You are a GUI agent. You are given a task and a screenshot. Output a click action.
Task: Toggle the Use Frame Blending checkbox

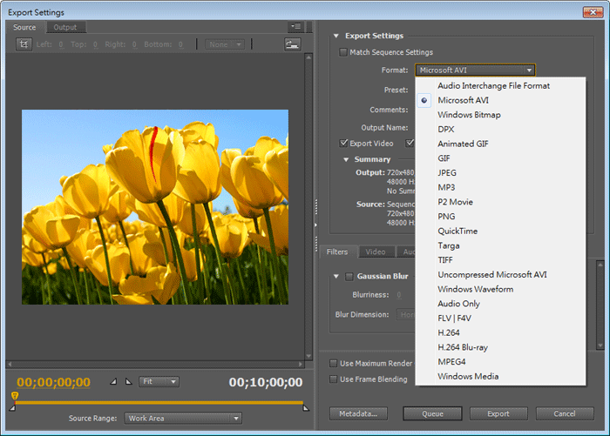point(334,379)
